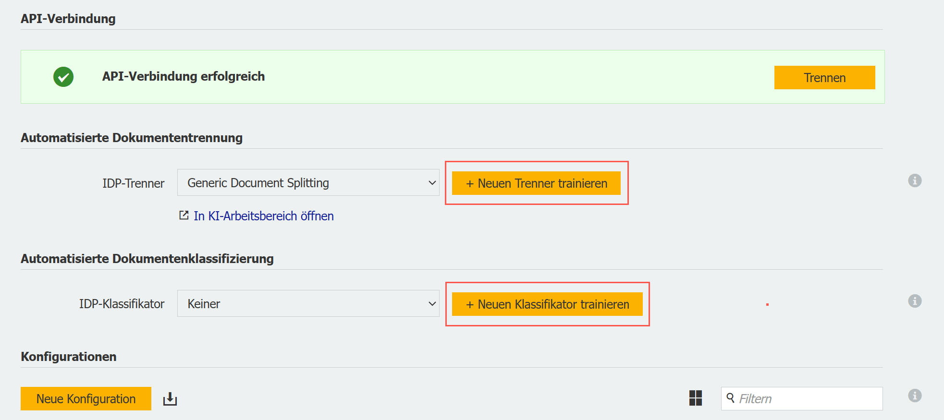
Task: Click the 'API-Verbindung erfolgreich' status message
Action: click(183, 76)
